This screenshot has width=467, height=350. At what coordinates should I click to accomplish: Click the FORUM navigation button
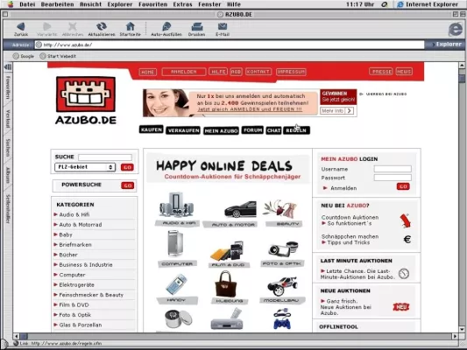pyautogui.click(x=252, y=130)
